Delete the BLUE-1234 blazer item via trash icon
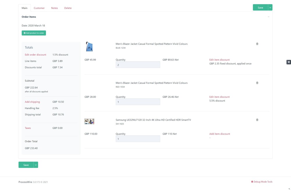This screenshot has width=291, height=190. click(x=257, y=44)
